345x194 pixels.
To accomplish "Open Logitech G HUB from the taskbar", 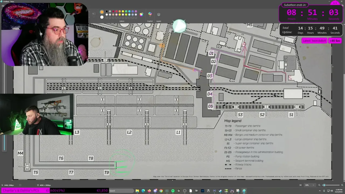I will pos(179,191).
